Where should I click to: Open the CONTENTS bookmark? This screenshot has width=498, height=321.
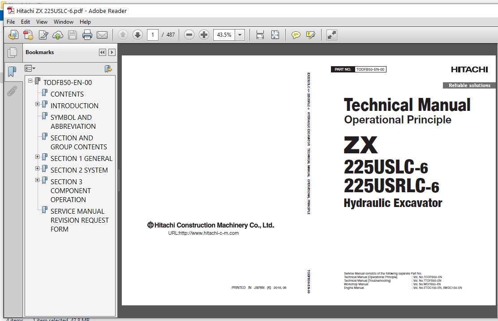[x=67, y=94]
